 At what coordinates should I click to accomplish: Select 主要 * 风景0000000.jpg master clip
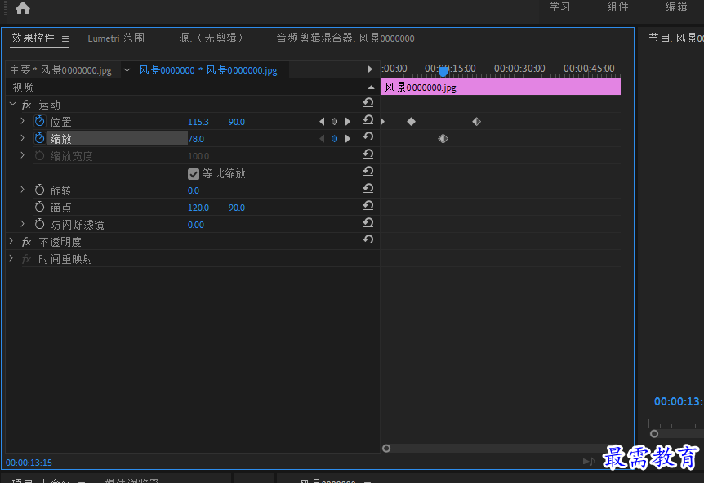pyautogui.click(x=60, y=70)
